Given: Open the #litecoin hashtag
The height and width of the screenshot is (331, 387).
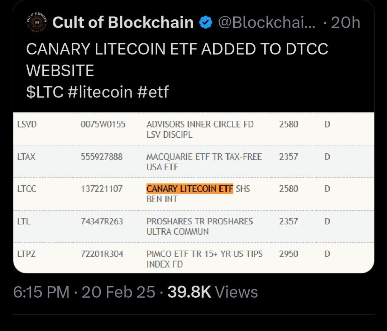Looking at the screenshot, I should (100, 92).
